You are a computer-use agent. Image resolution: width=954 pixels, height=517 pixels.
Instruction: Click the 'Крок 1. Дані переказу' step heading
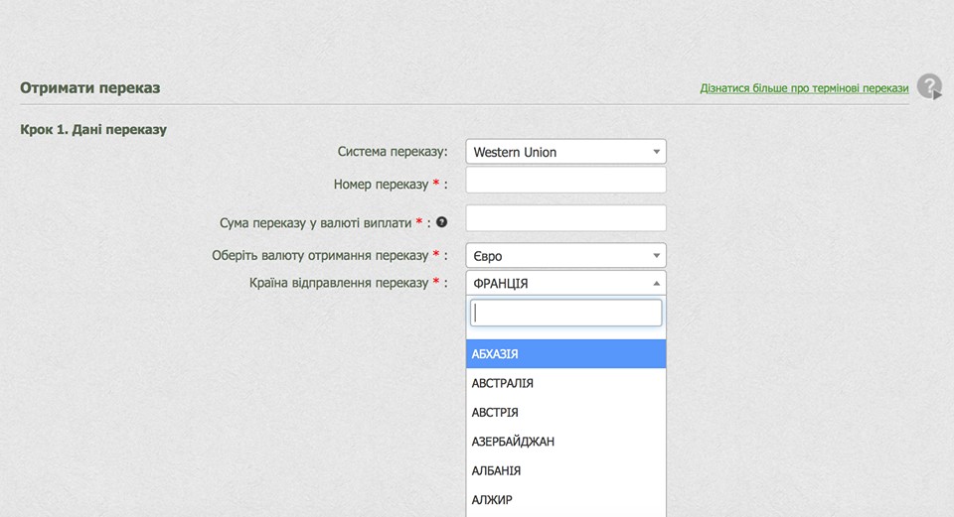(x=93, y=129)
